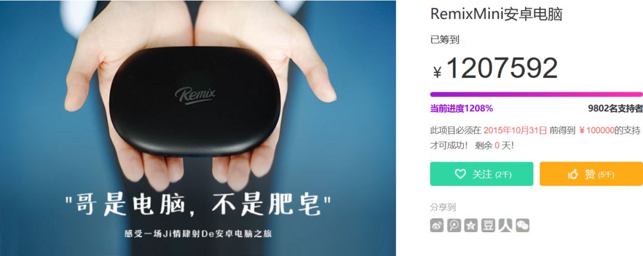The width and height of the screenshot is (643, 256).
Task: Click the 9802名支持者 supporter count
Action: click(615, 109)
